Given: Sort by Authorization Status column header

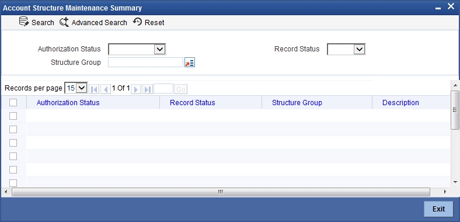Looking at the screenshot, I should click(68, 102).
